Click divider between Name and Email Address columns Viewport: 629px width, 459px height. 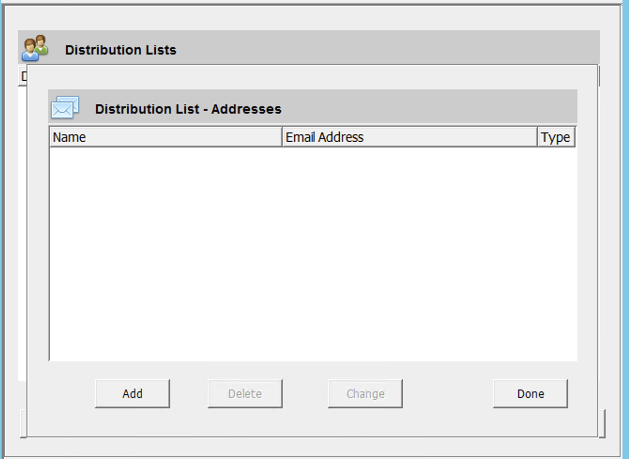[x=282, y=137]
